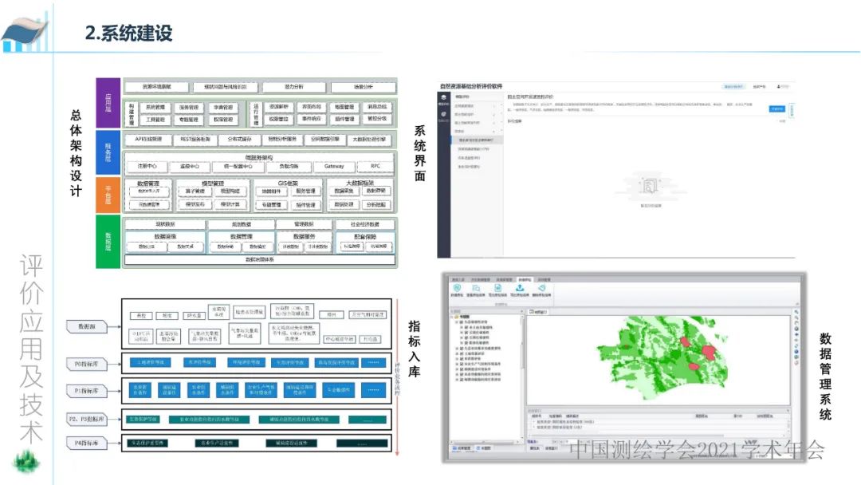Switch to the first ribbon tab above map

tap(457, 279)
